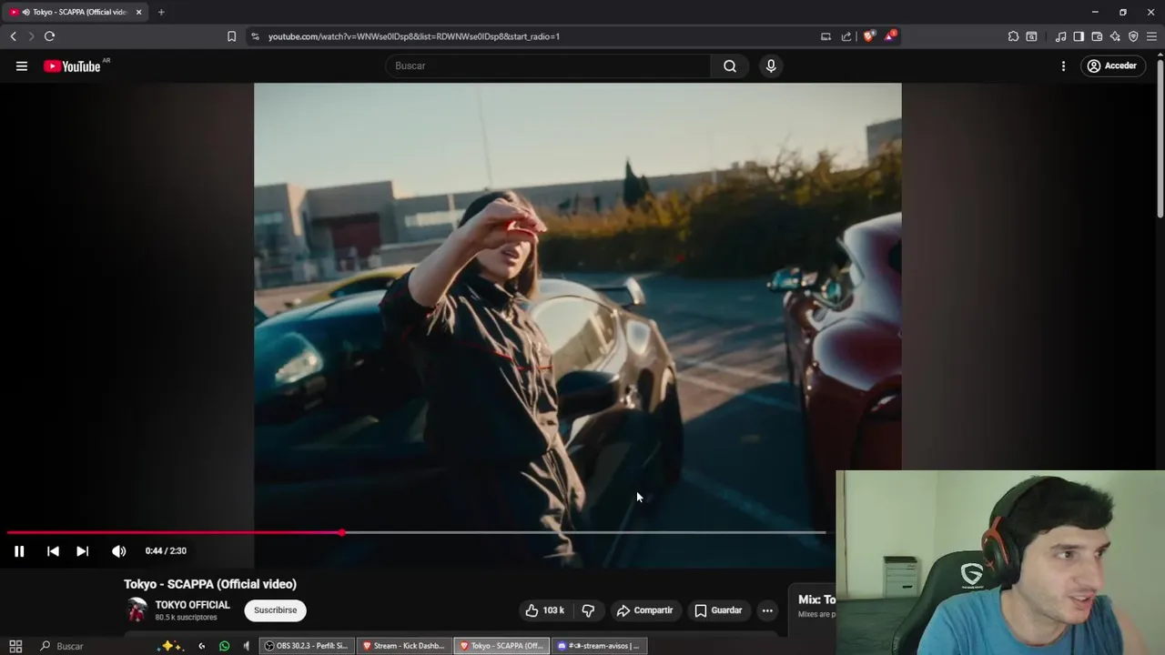
Task: Reload the current page
Action: [x=49, y=36]
